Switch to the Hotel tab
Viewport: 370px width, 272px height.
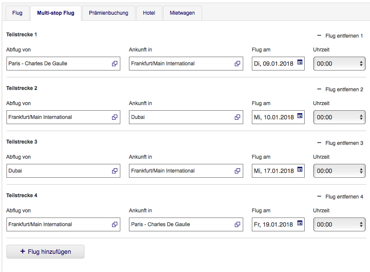149,13
